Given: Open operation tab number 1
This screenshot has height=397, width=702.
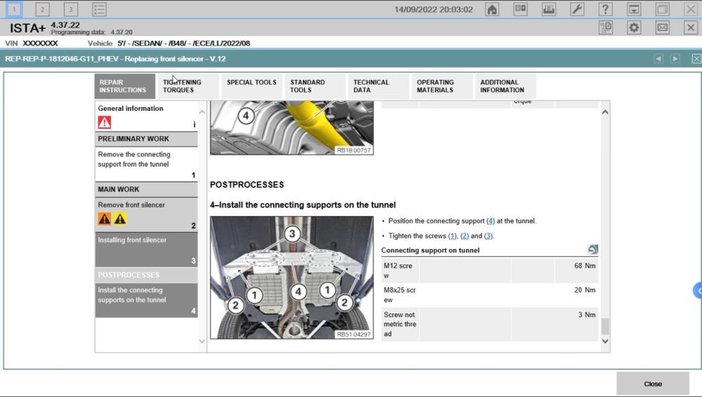Looking at the screenshot, I should 14,9.
